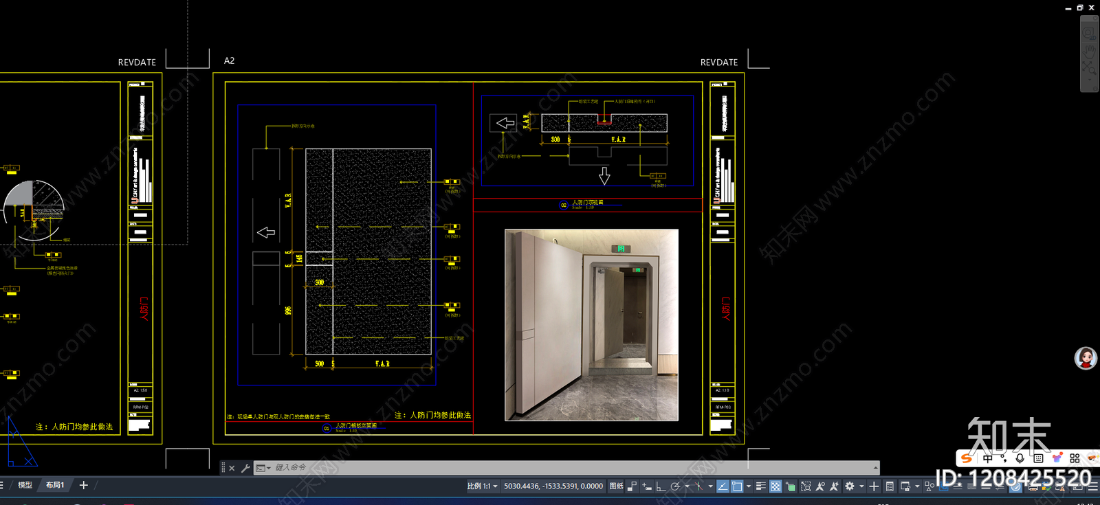This screenshot has width=1100, height=505.
Task: Click the annotation monitor plus icon
Action: (874, 486)
